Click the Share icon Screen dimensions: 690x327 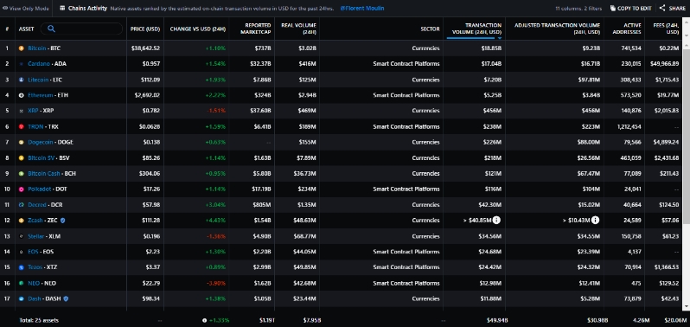pos(661,8)
